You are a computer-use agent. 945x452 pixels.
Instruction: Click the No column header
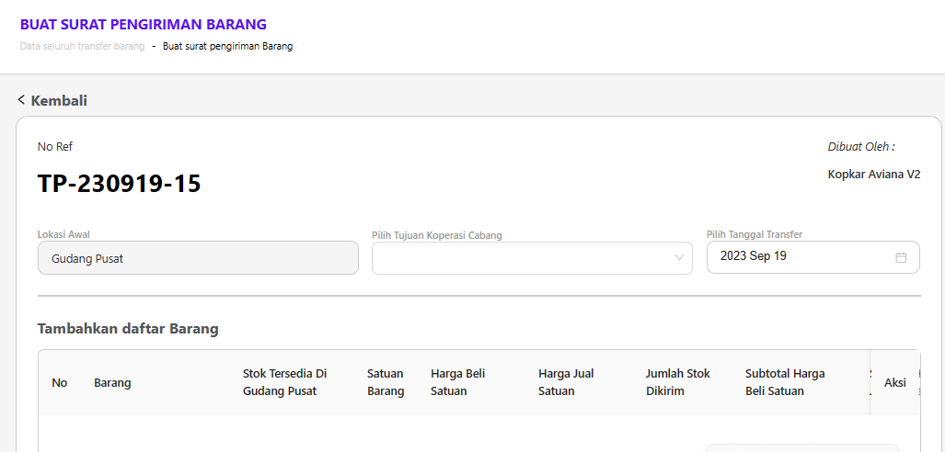(x=60, y=383)
